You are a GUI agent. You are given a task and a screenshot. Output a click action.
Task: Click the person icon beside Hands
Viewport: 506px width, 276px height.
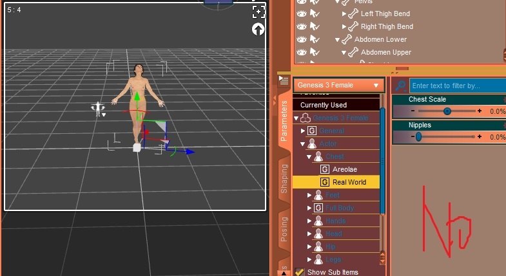click(x=318, y=221)
